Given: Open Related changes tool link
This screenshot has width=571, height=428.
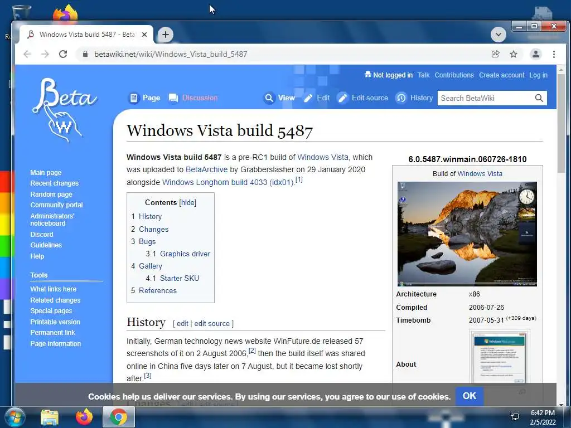Looking at the screenshot, I should click(55, 300).
